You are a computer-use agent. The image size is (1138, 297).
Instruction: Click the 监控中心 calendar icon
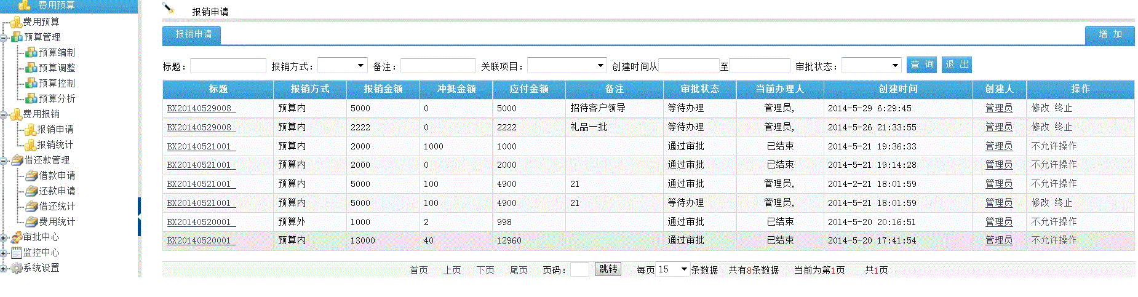tap(17, 253)
